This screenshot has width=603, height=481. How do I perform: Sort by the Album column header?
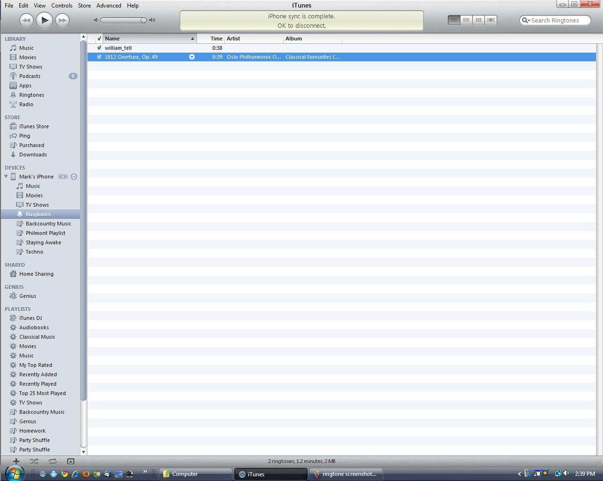tap(313, 39)
